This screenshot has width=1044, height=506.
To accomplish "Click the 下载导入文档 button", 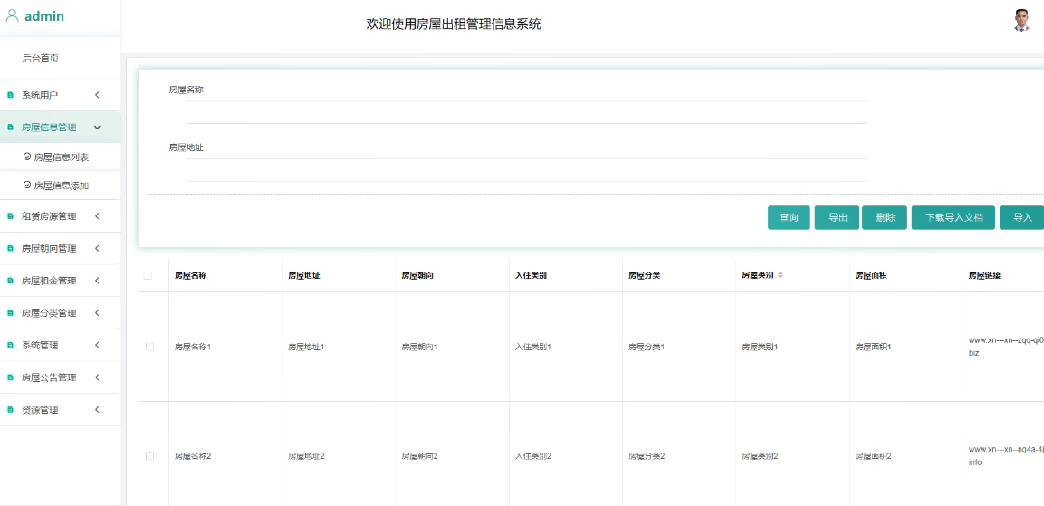I will 953,218.
